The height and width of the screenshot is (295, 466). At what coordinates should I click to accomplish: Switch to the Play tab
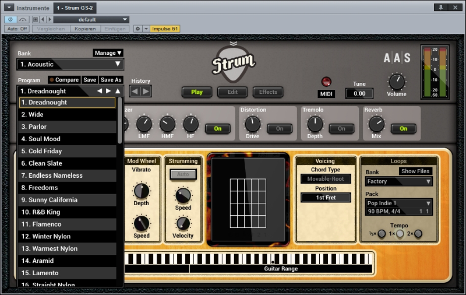coord(197,92)
